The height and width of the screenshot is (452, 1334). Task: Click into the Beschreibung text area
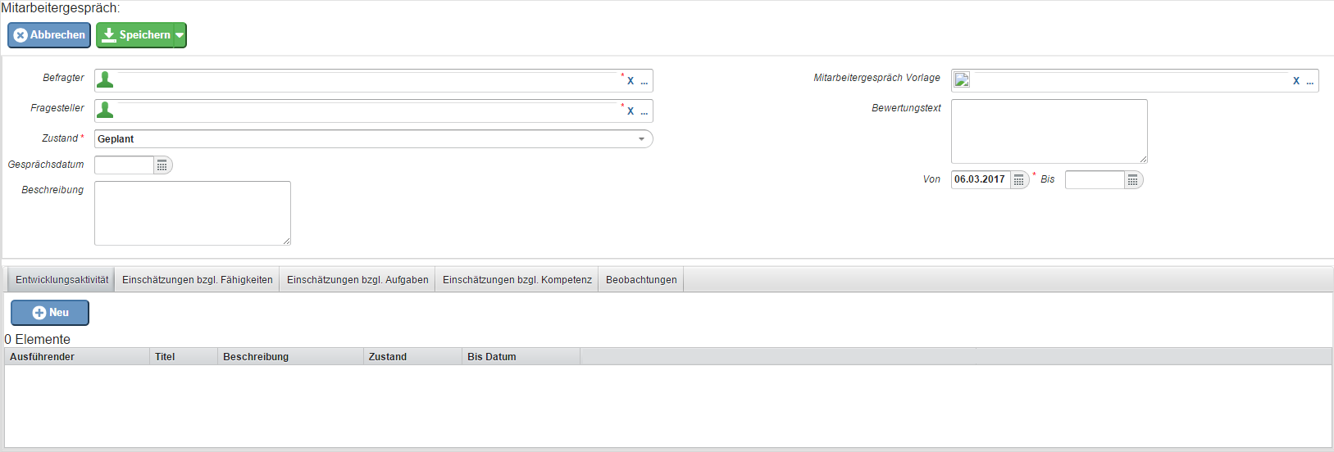193,213
